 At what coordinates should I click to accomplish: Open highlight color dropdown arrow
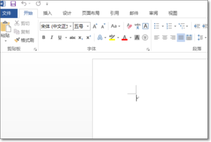[x=118, y=38]
